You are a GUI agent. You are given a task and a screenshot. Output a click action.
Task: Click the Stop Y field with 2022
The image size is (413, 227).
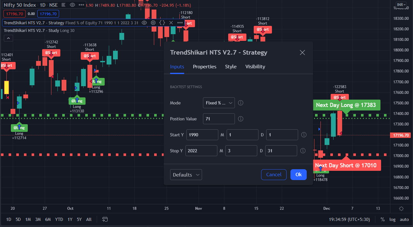pos(201,151)
